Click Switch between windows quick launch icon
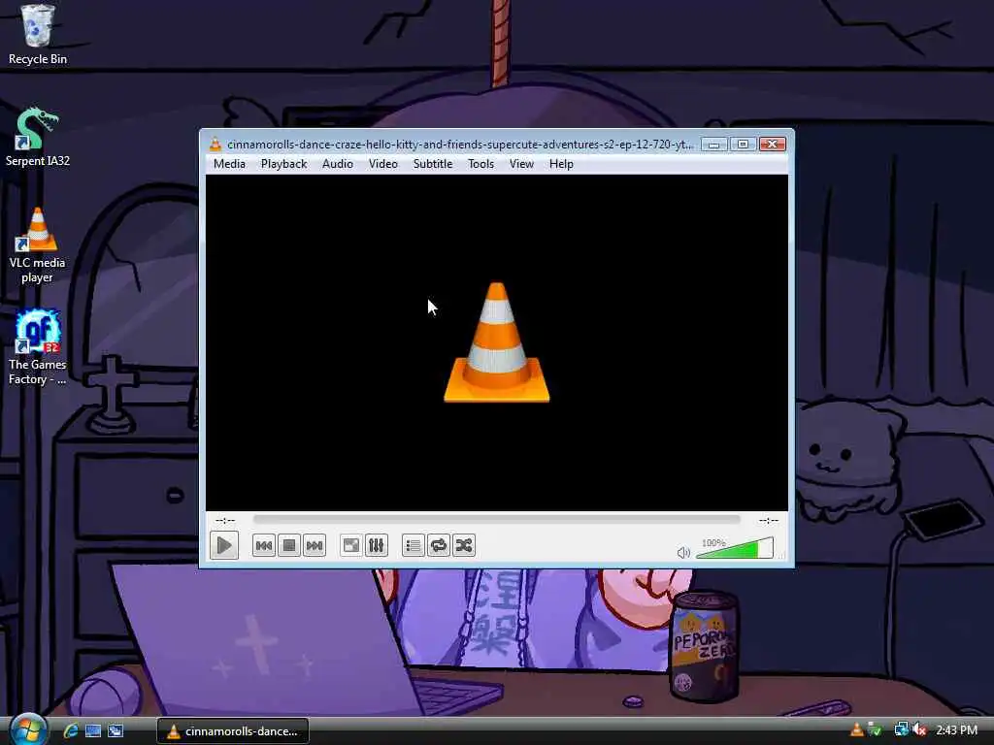 point(116,730)
